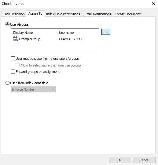Switch to the Task Definition tab

14,14
